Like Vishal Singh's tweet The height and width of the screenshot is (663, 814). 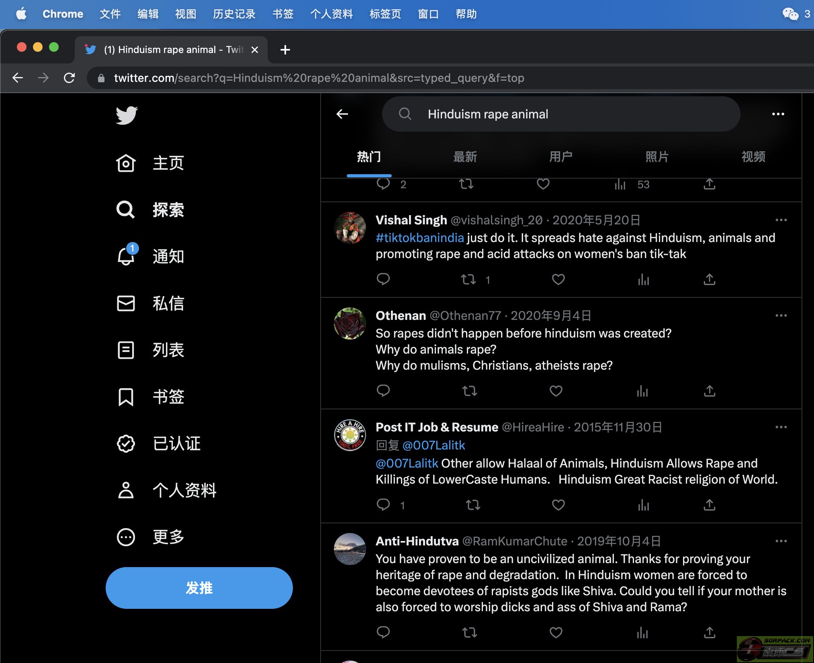(x=558, y=279)
